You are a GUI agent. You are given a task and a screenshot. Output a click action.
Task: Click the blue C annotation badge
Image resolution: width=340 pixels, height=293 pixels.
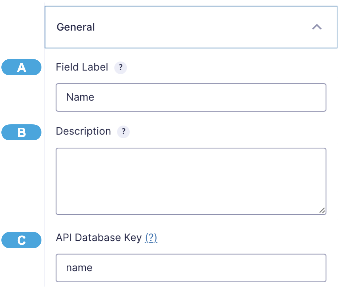tap(21, 240)
